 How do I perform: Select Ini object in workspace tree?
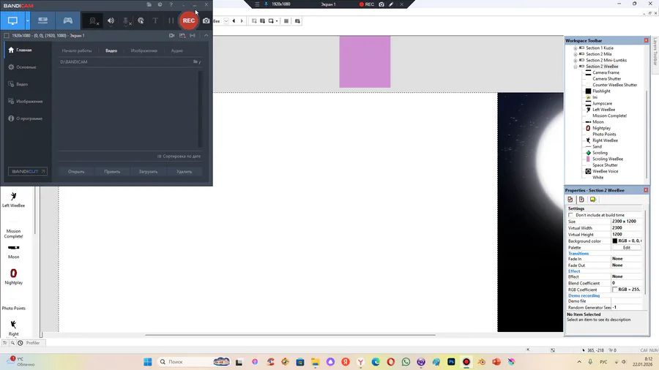595,97
